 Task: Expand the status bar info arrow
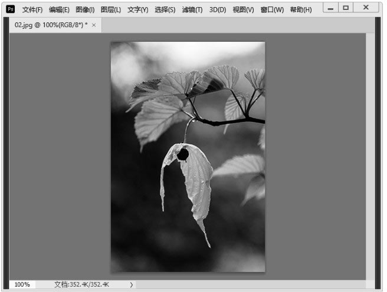(132, 284)
